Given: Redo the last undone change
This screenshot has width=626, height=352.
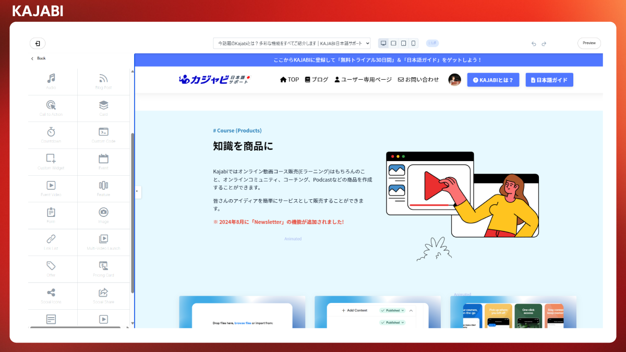Looking at the screenshot, I should coord(544,44).
